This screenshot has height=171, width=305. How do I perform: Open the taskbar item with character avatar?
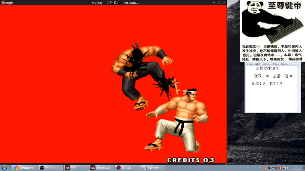(127, 168)
